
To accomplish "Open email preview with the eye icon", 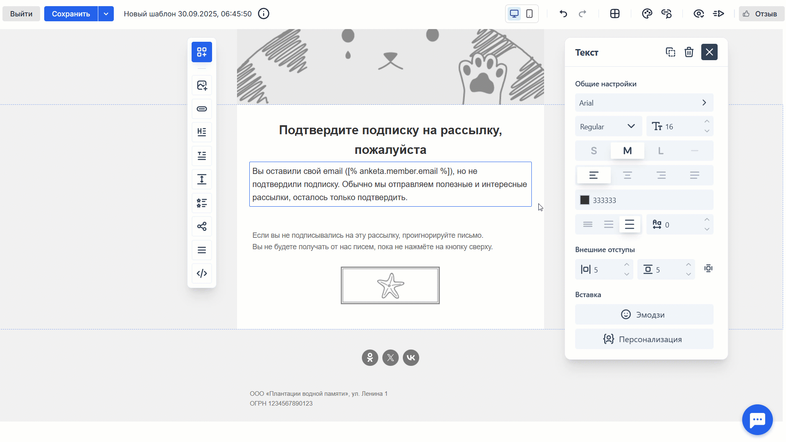I will 699,14.
